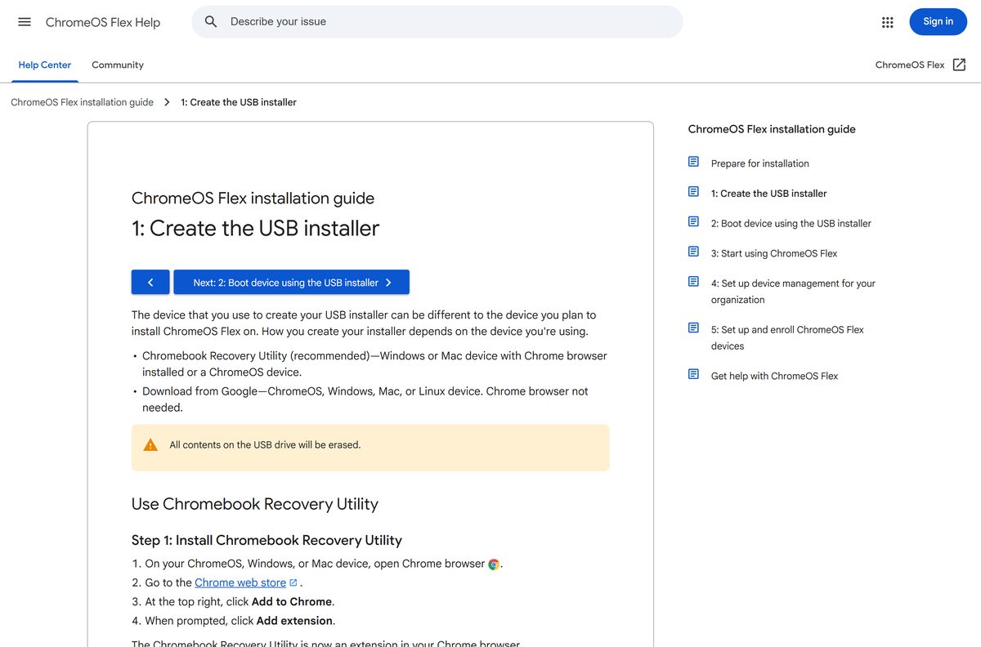Click the Use Chromebook Recovery Utility heading
981x647 pixels.
pyautogui.click(x=255, y=504)
